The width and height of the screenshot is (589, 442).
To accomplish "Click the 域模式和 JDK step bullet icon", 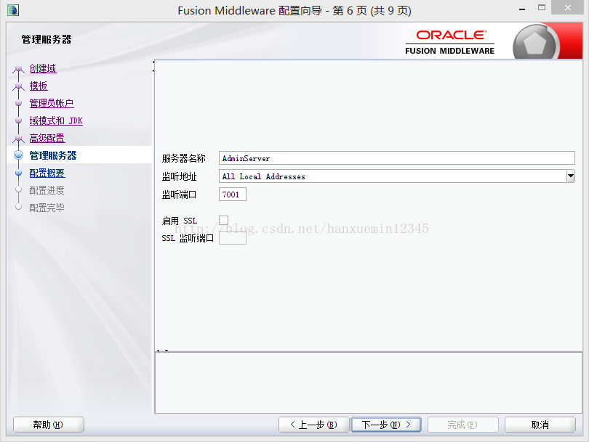I will (18, 120).
